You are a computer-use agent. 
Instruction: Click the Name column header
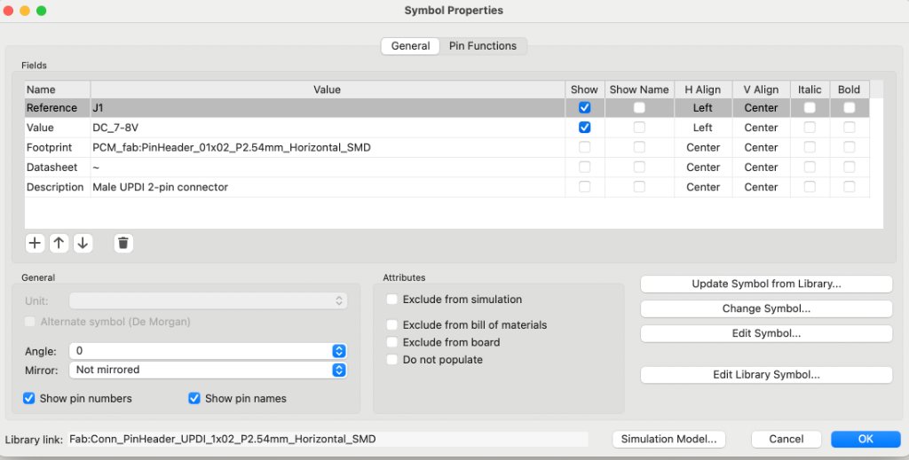(58, 90)
